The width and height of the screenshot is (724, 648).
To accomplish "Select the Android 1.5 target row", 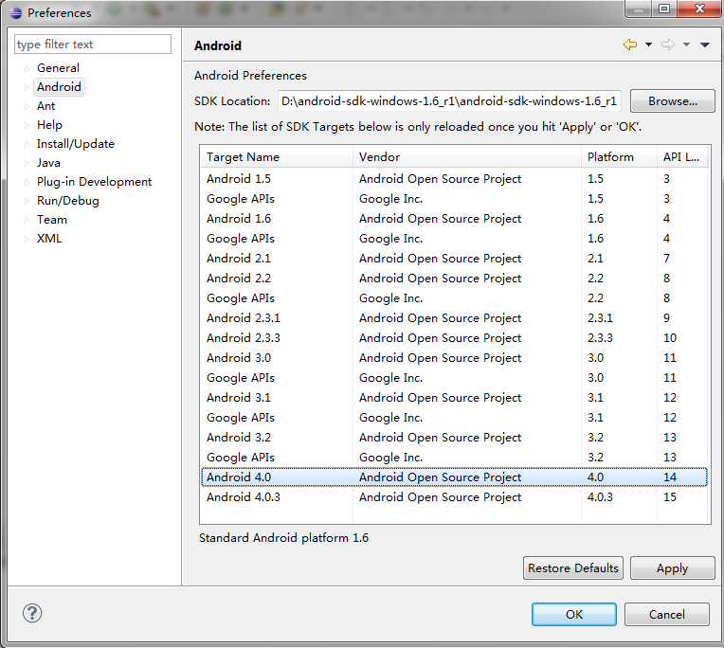I will point(454,179).
